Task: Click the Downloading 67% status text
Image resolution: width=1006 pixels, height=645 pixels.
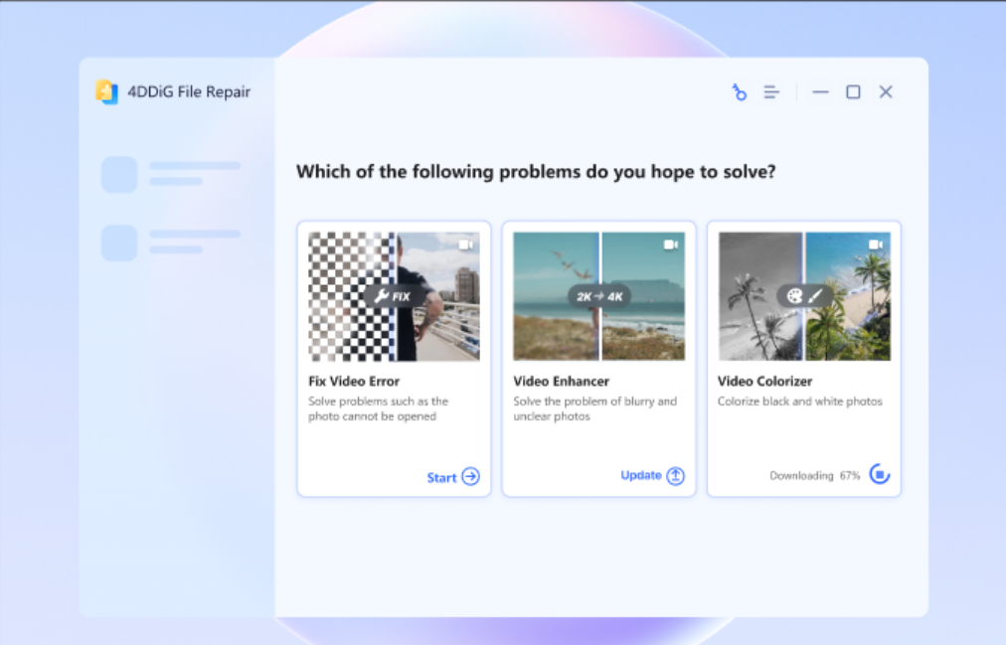Action: point(815,476)
